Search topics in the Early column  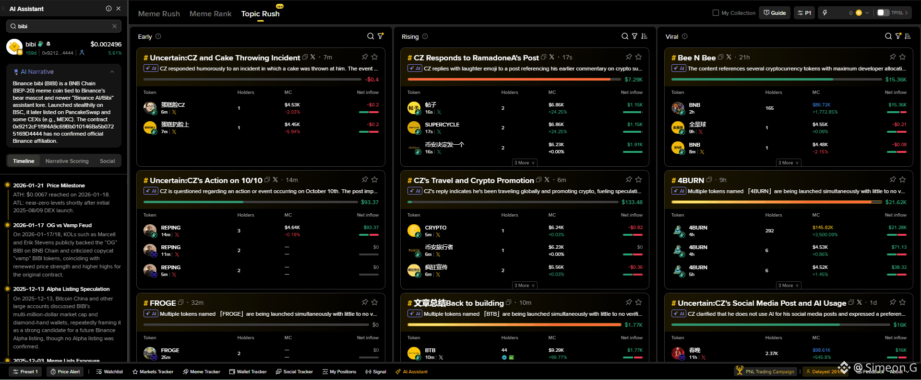(x=370, y=36)
